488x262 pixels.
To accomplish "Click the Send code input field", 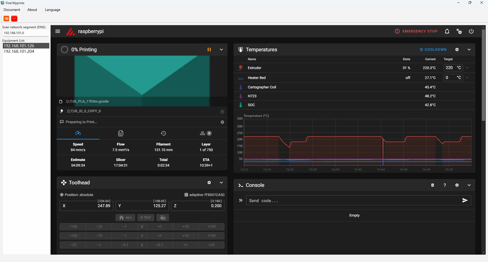I will (353, 201).
